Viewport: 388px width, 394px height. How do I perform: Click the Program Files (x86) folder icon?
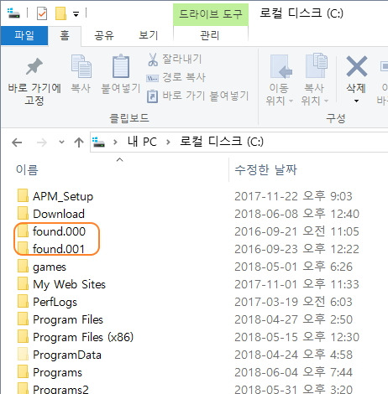point(23,336)
